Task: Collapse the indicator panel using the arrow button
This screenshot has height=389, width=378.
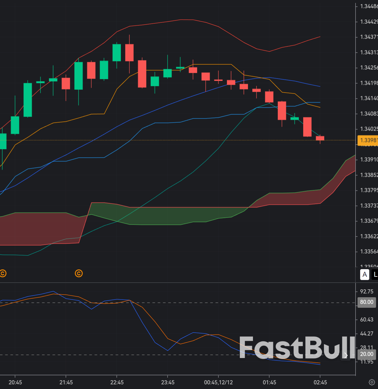Action: (x=346, y=356)
